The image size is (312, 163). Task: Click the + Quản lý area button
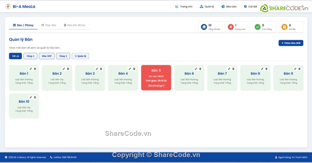pyautogui.click(x=80, y=56)
